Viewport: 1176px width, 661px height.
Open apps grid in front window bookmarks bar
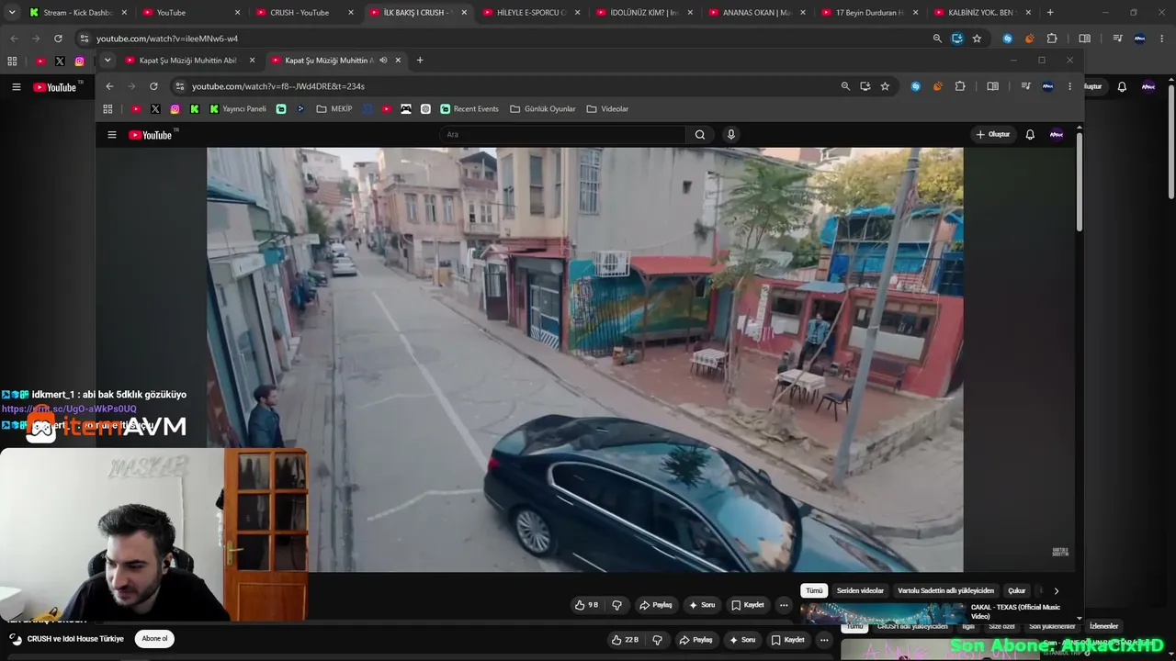(107, 109)
